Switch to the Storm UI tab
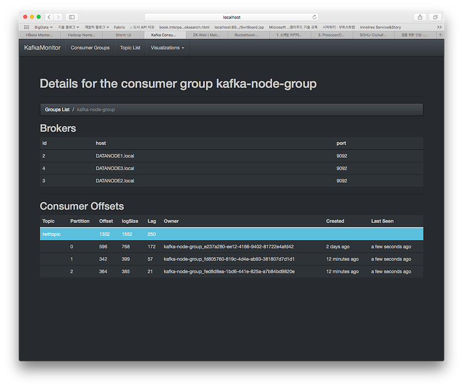The image size is (463, 388). point(123,35)
